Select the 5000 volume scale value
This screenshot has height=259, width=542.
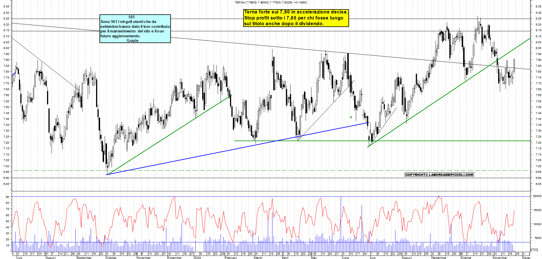tap(538, 238)
